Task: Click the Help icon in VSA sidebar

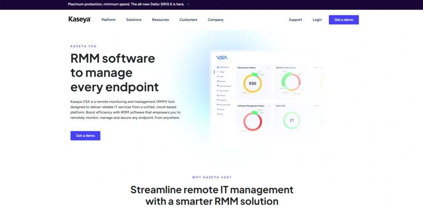Action: tap(218, 114)
